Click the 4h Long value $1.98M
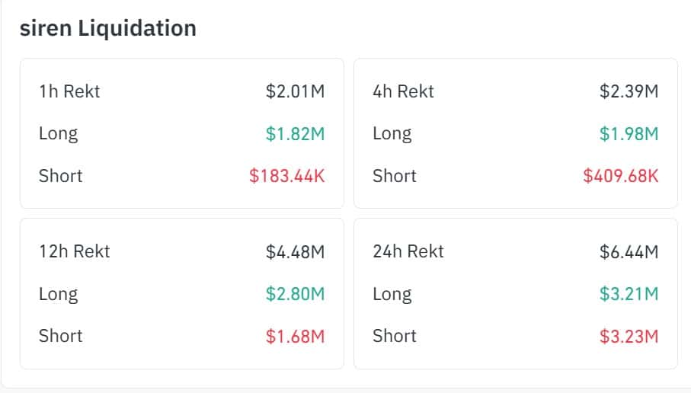 coord(629,134)
